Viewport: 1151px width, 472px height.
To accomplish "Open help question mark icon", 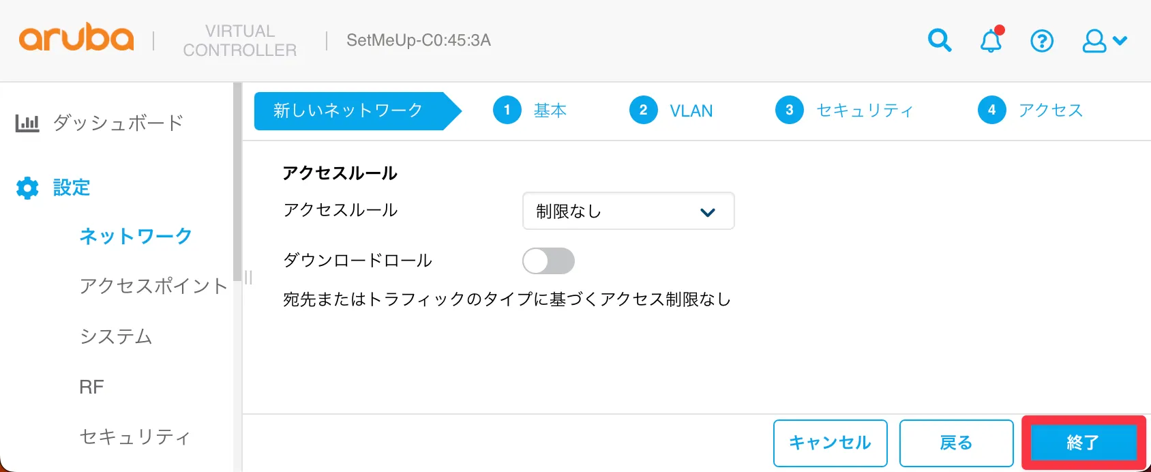I will 1042,41.
